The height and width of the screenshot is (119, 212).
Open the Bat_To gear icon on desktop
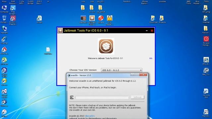tap(206, 71)
